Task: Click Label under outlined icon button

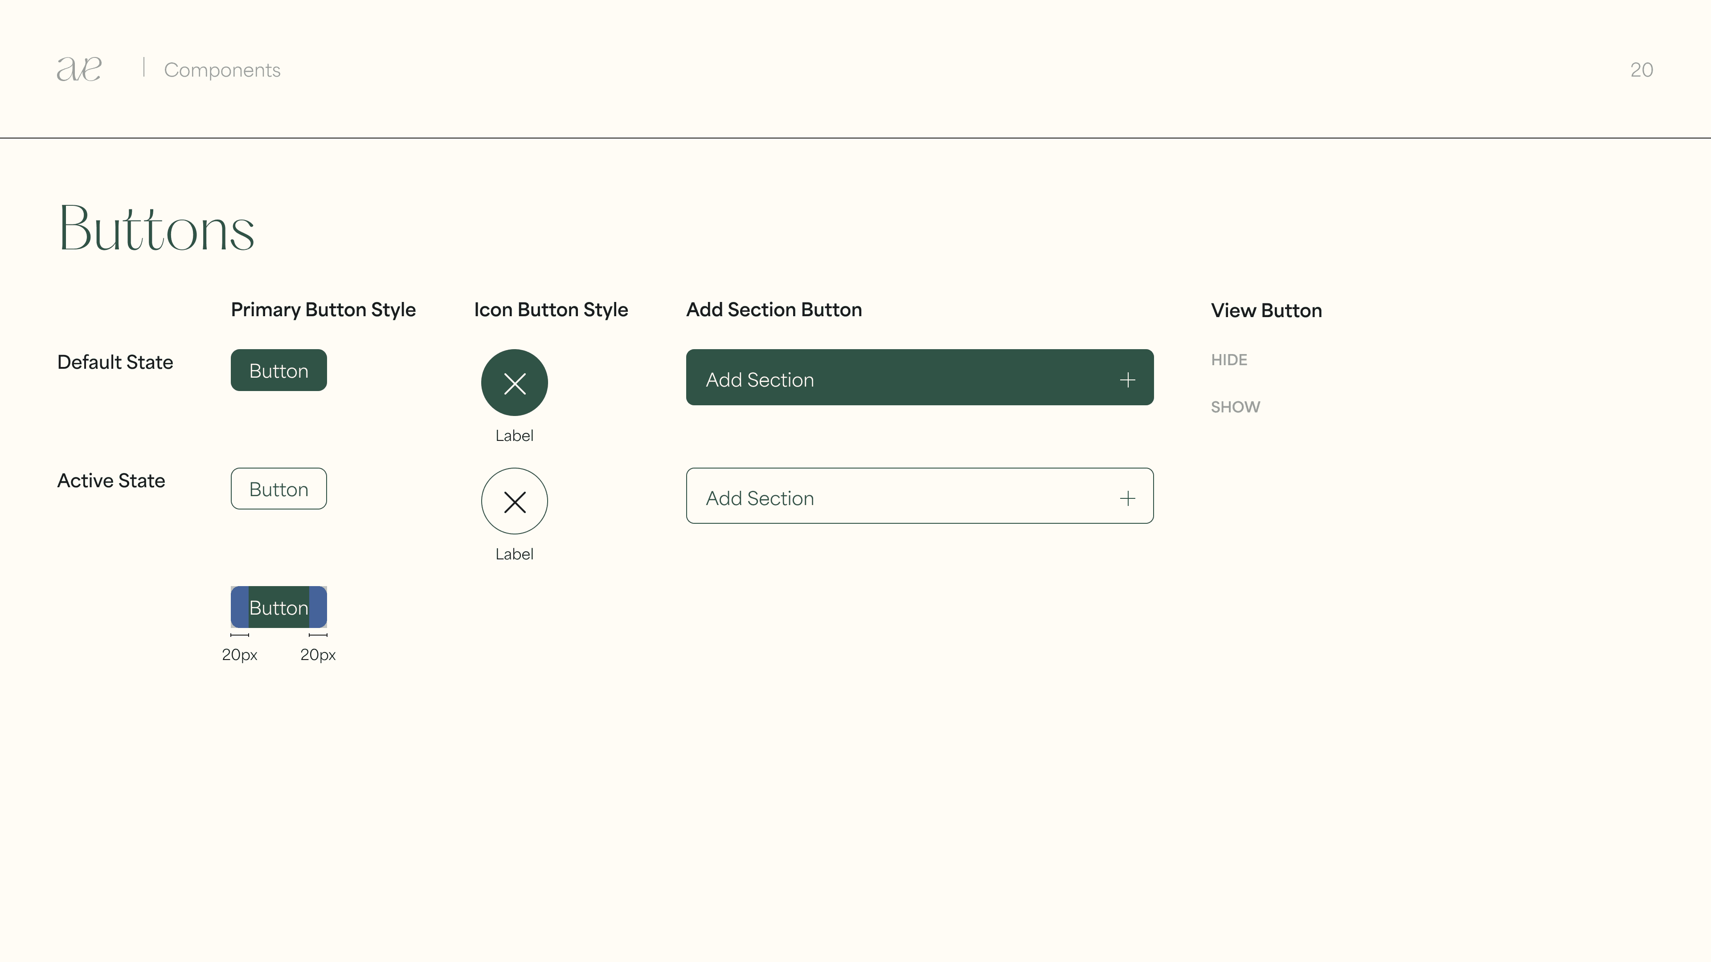Action: tap(514, 554)
